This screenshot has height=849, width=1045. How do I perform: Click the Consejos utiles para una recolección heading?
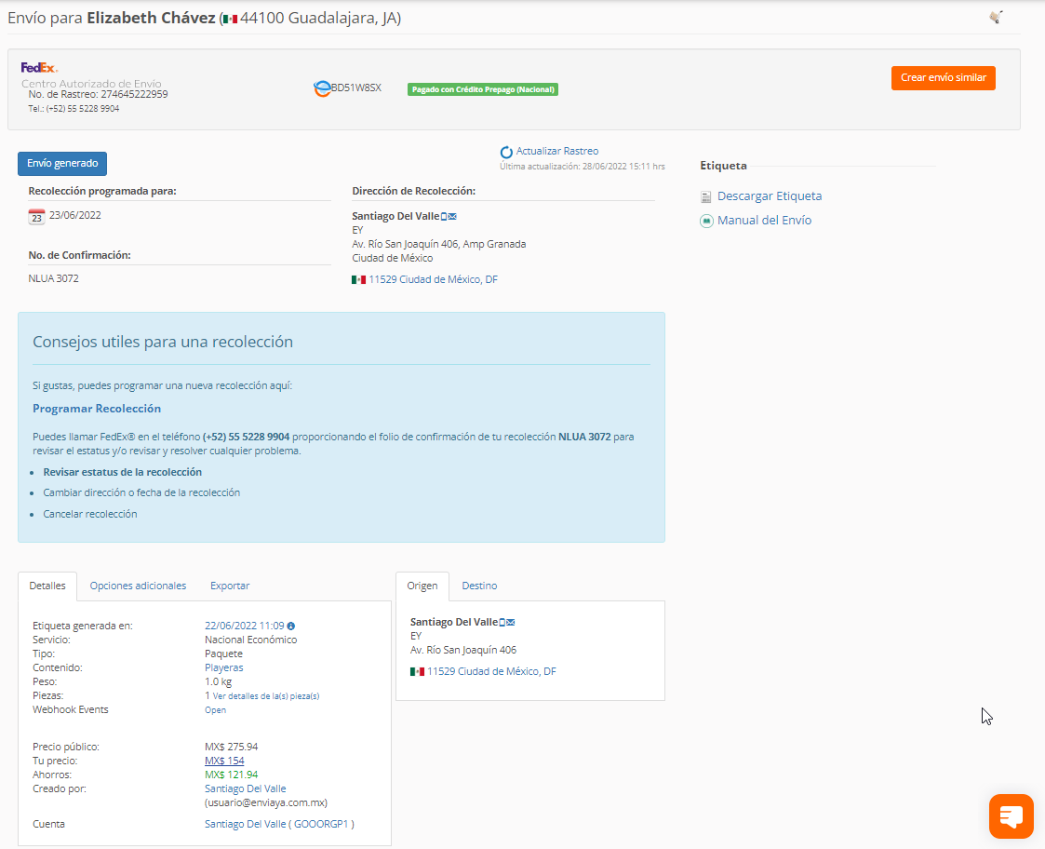(163, 343)
